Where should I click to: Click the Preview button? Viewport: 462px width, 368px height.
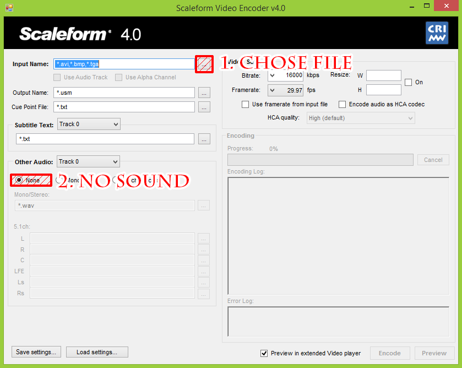point(434,353)
